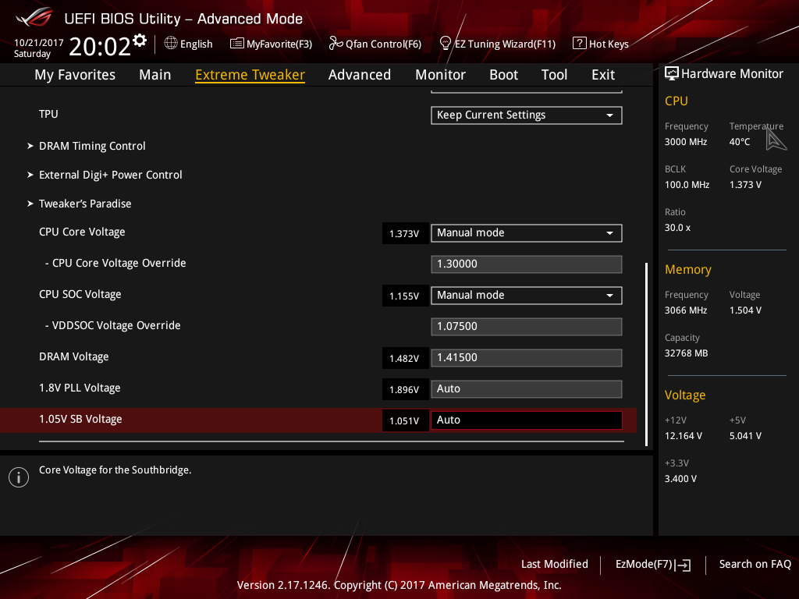Click memory frequency 3066 MHz value

point(686,310)
